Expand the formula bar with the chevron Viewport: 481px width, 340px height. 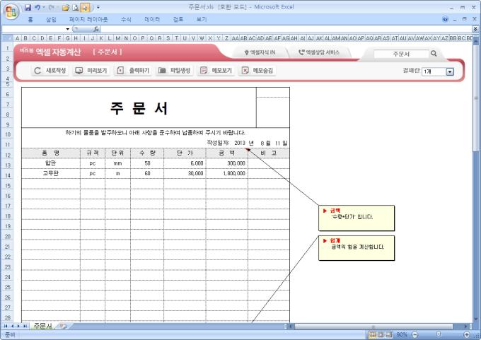475,29
